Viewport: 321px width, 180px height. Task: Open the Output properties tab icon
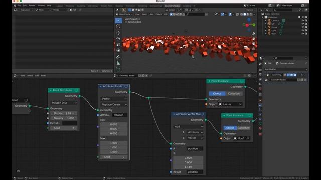click(x=260, y=75)
